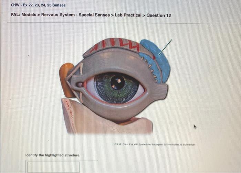
Task: Select the Lab Practical breadcrumb
Action: (128, 15)
